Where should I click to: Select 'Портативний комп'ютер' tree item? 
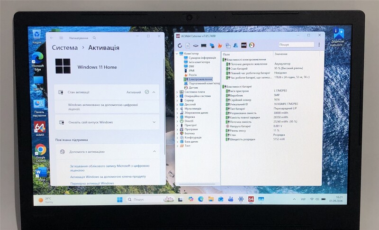pyautogui.click(x=204, y=83)
